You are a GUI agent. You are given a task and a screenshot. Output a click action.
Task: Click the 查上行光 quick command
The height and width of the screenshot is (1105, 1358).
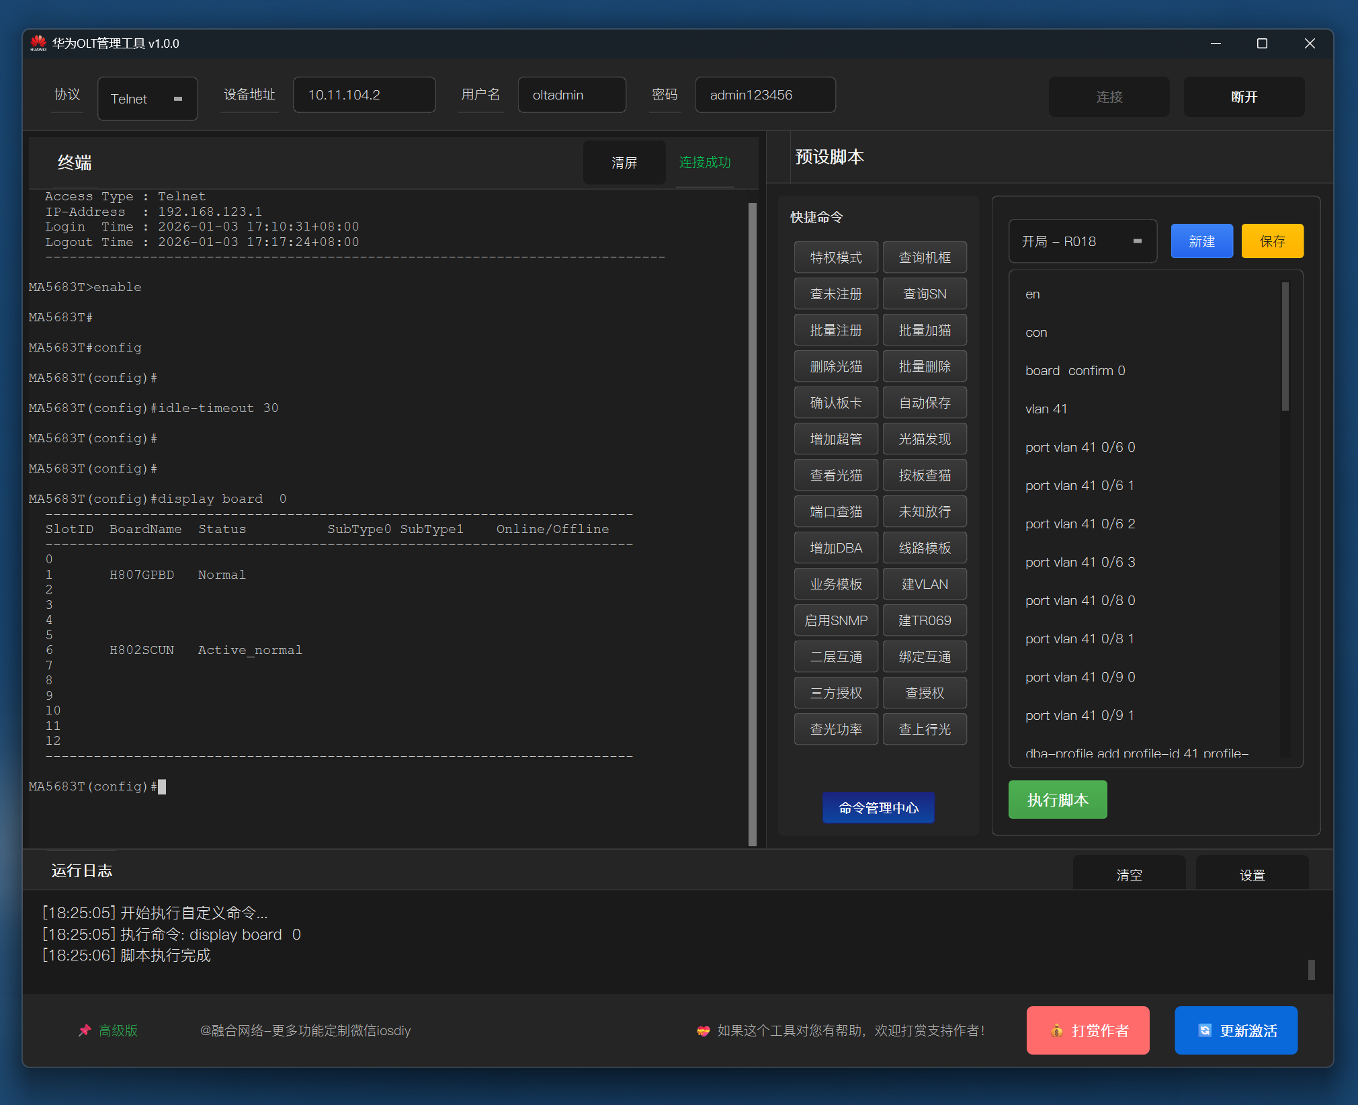[x=925, y=729]
